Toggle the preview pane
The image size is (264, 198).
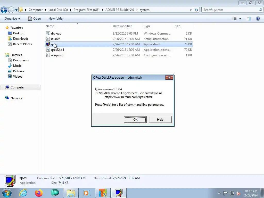tap(249, 19)
